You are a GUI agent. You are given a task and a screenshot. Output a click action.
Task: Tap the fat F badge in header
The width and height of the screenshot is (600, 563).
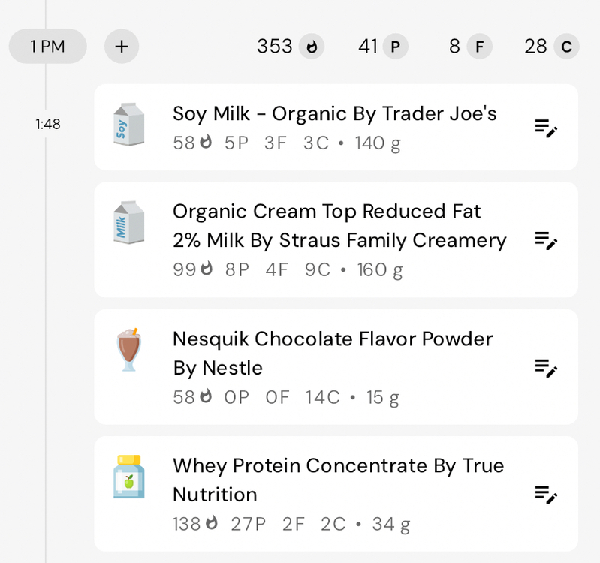click(479, 47)
